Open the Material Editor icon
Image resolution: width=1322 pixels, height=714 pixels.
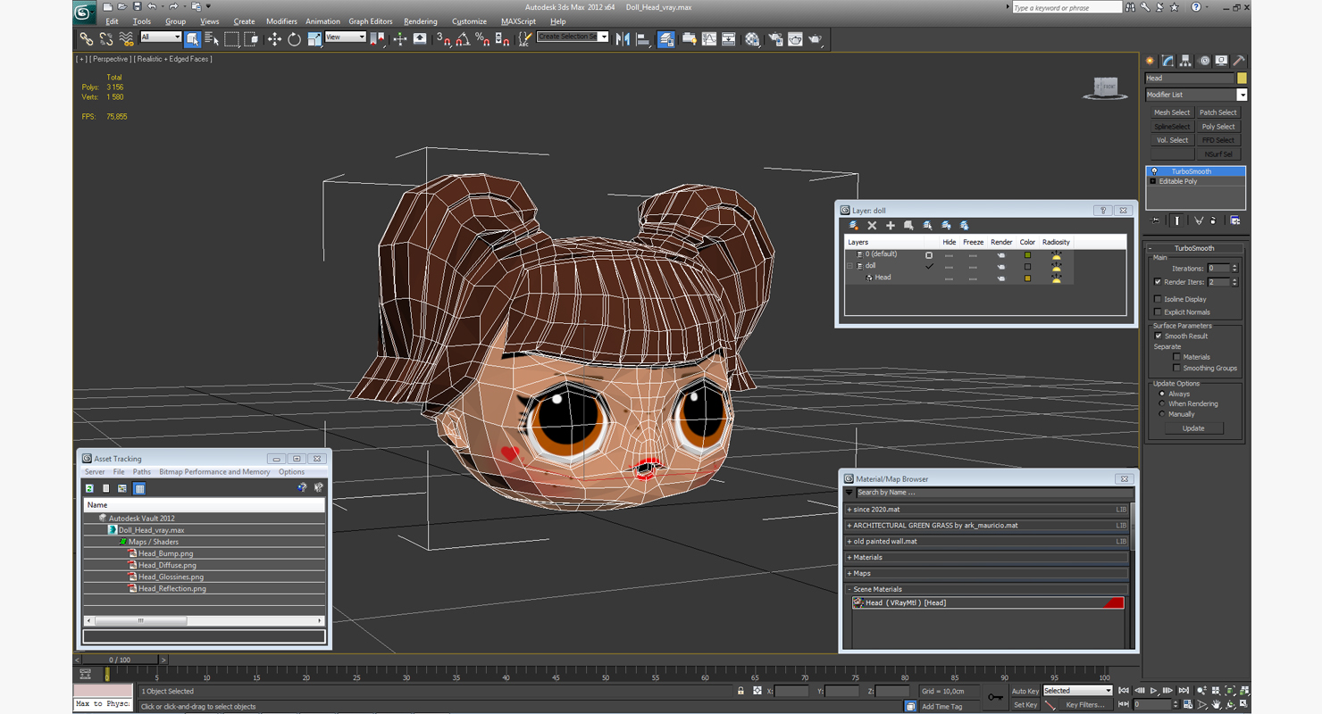753,39
